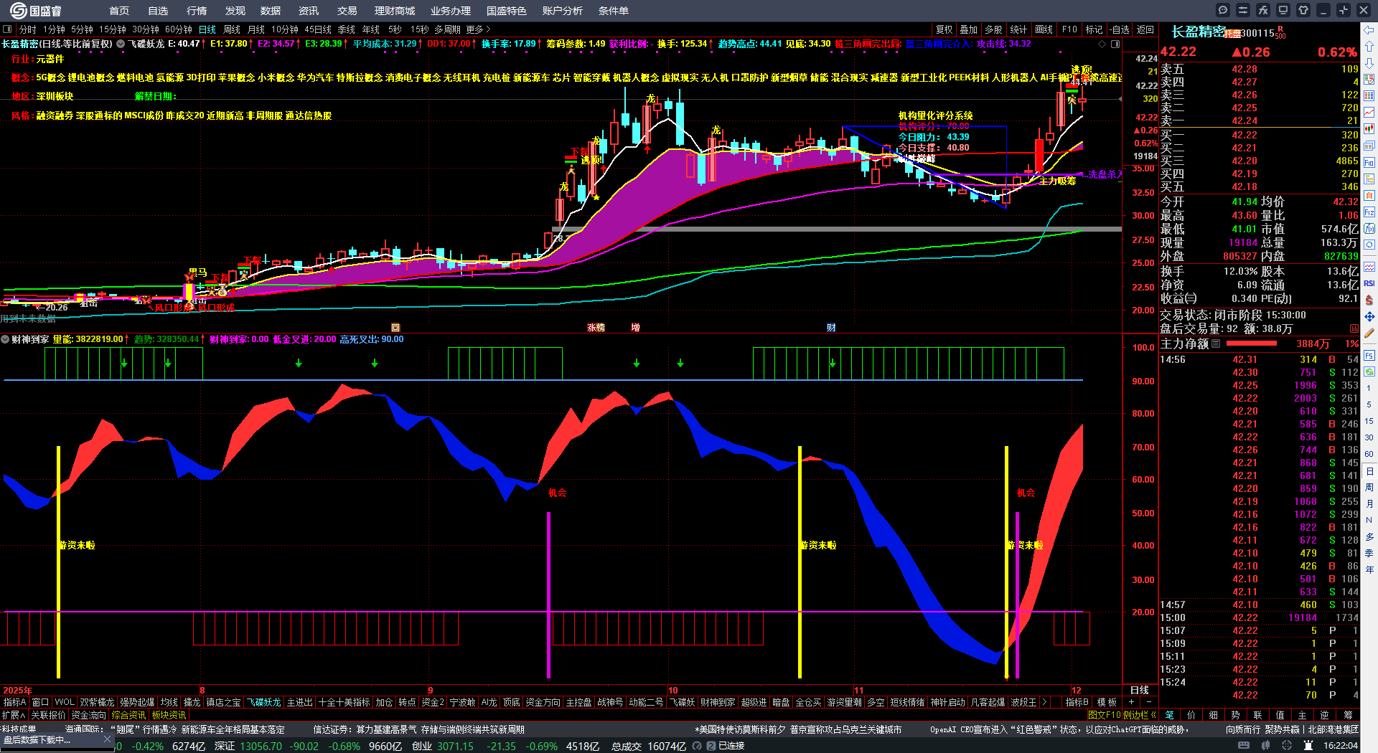Switch to 月线 monthly period
Screen dimensions: 1378x753
click(x=256, y=29)
